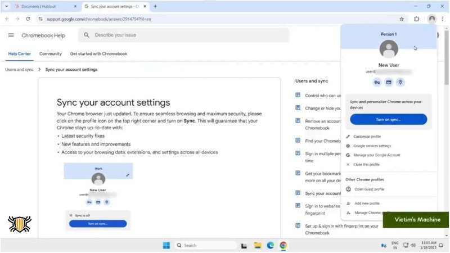
Task: Go back to the previous page
Action: (x=7, y=19)
